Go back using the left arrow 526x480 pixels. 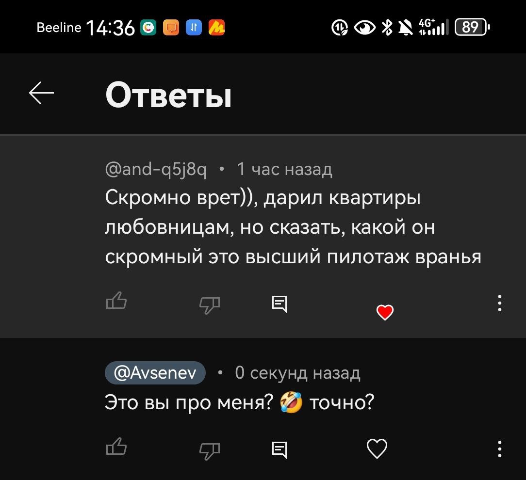click(x=41, y=93)
